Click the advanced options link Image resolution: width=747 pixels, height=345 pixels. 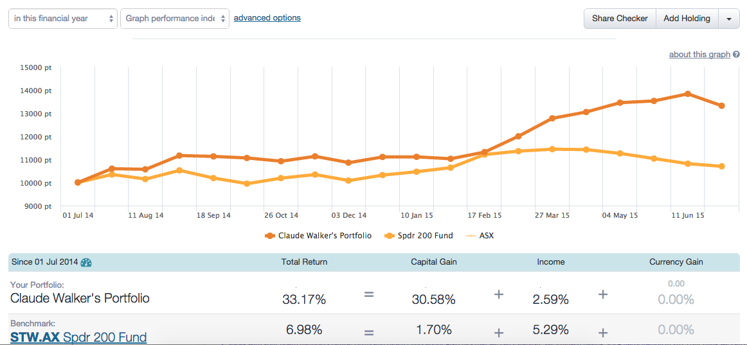click(x=267, y=18)
